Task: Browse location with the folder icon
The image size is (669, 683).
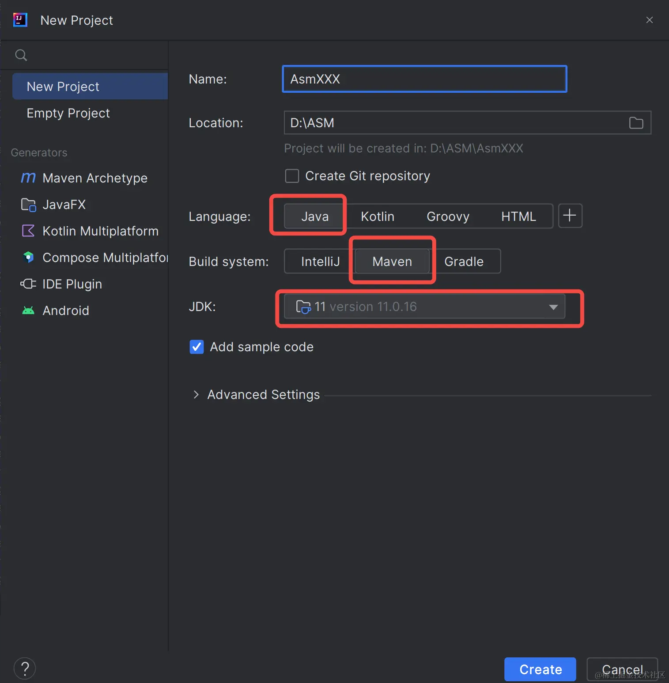Action: (636, 123)
